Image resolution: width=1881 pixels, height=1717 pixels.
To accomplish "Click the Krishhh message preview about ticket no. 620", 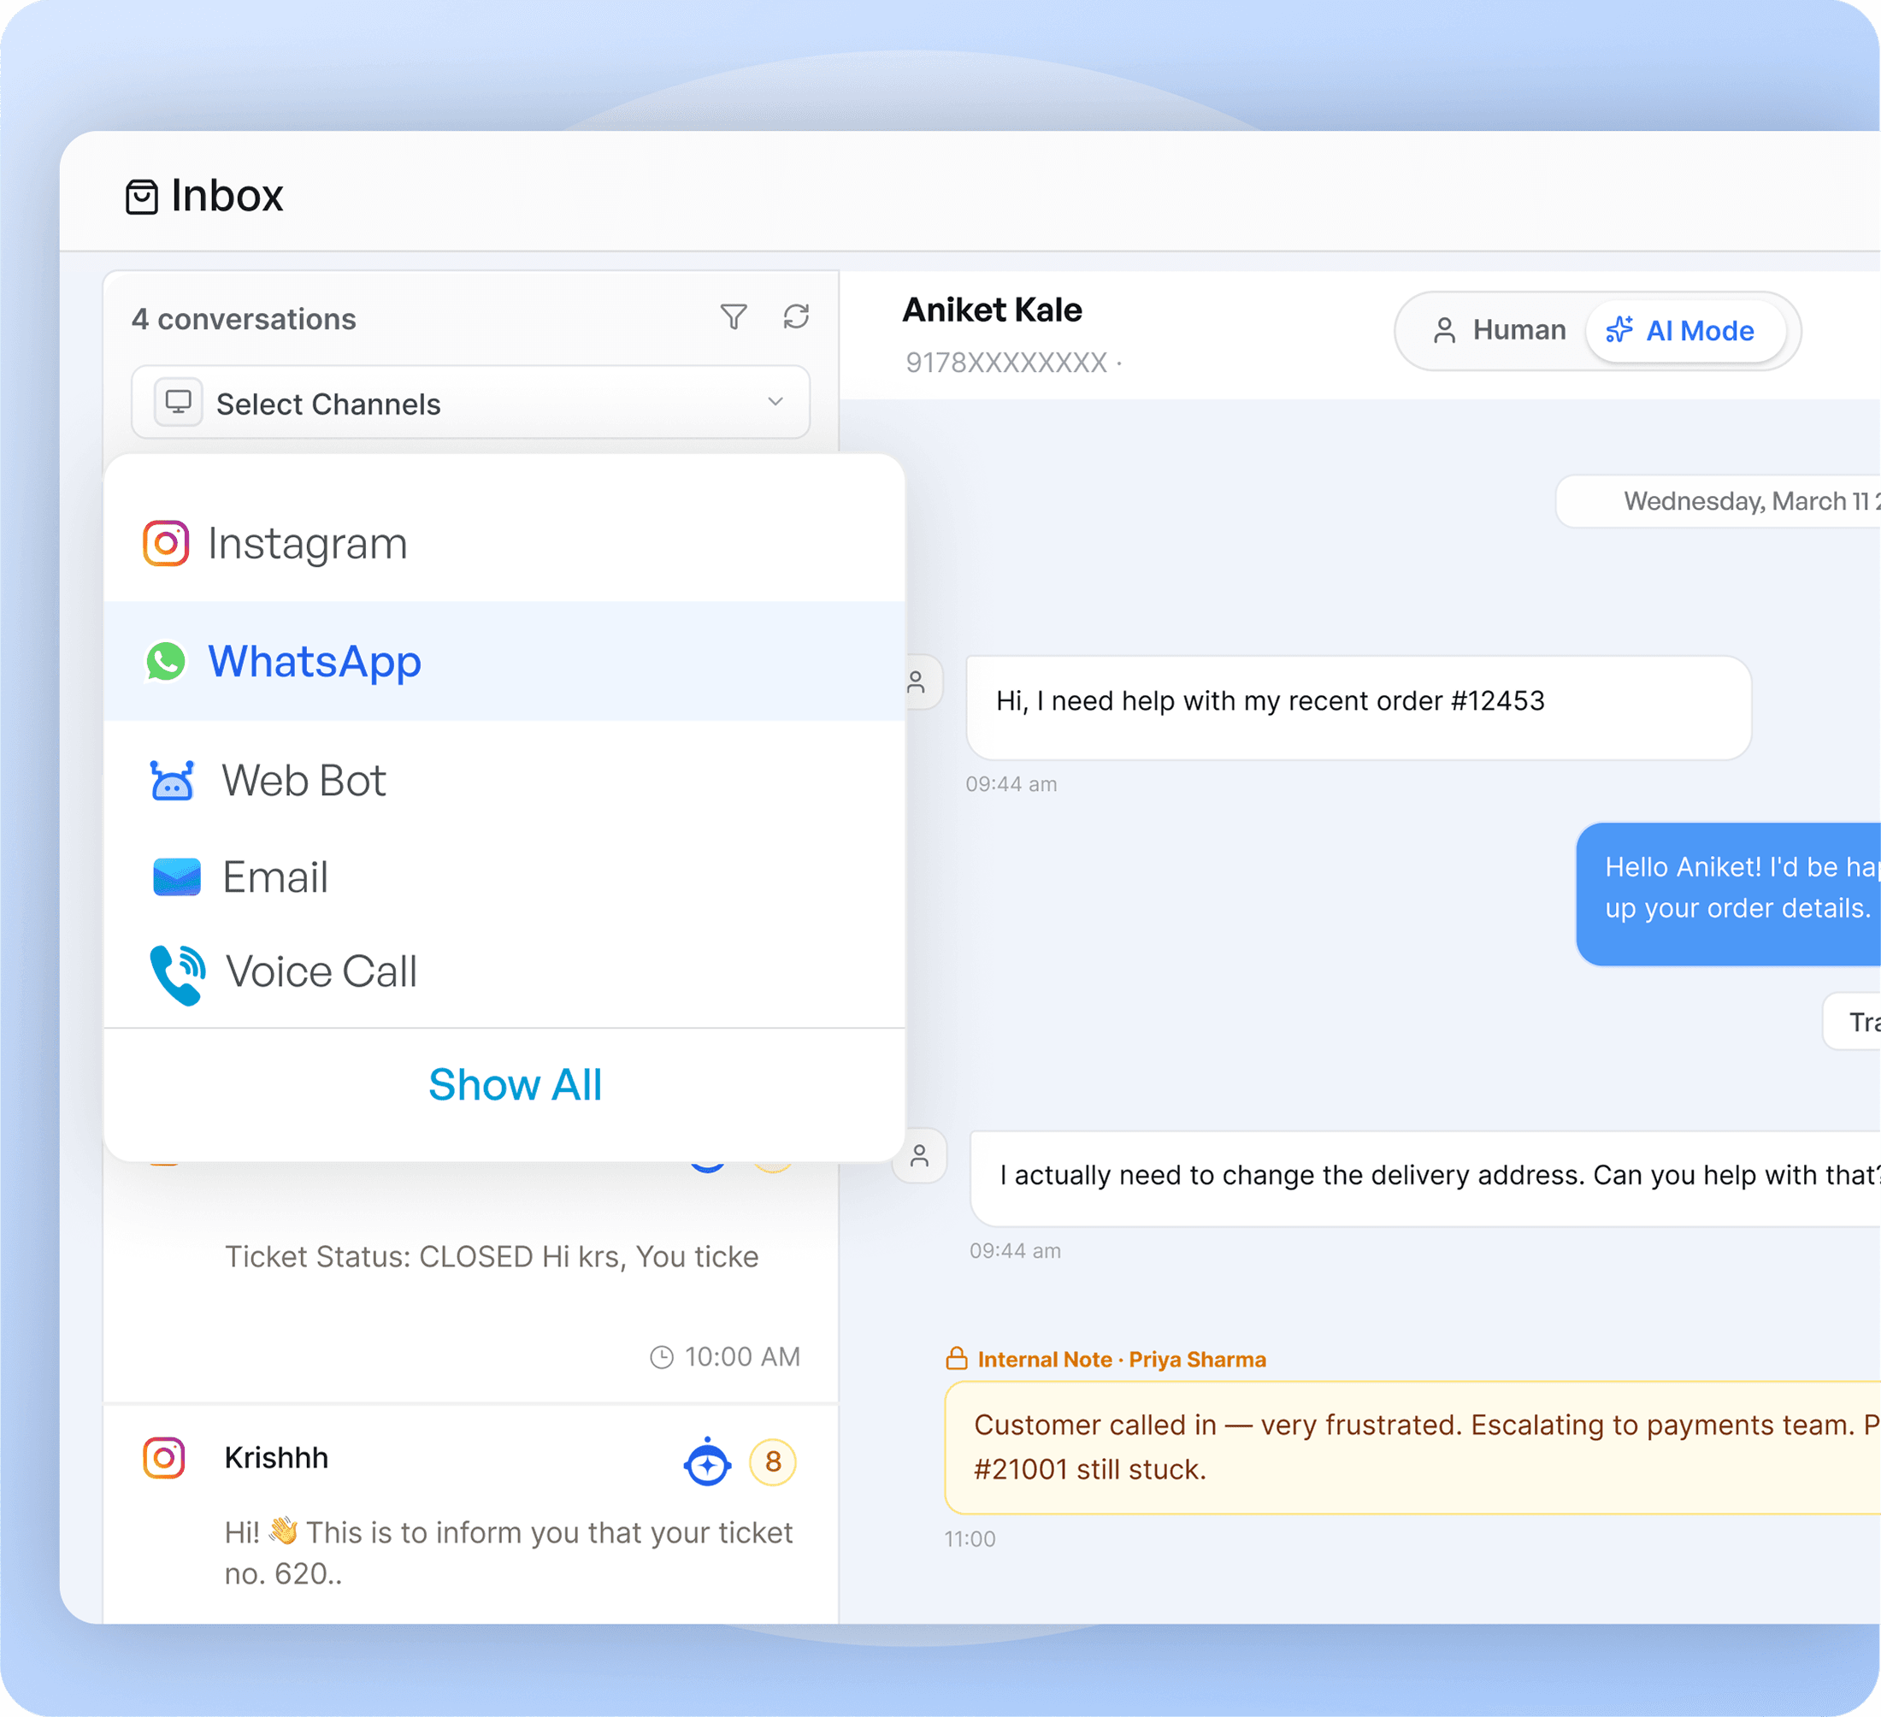I will pos(509,1553).
